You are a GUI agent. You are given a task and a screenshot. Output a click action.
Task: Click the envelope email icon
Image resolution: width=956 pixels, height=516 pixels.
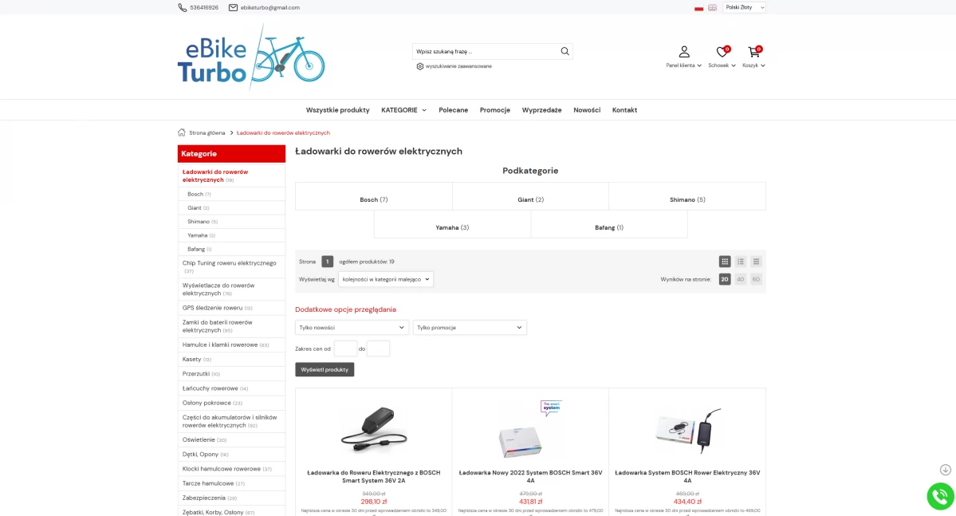coord(233,7)
